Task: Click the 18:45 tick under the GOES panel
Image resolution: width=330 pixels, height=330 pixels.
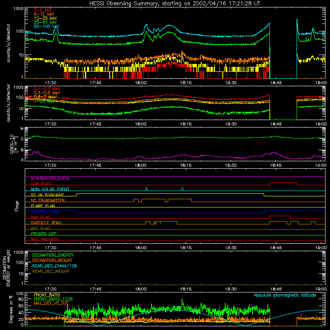Action: (x=276, y=165)
